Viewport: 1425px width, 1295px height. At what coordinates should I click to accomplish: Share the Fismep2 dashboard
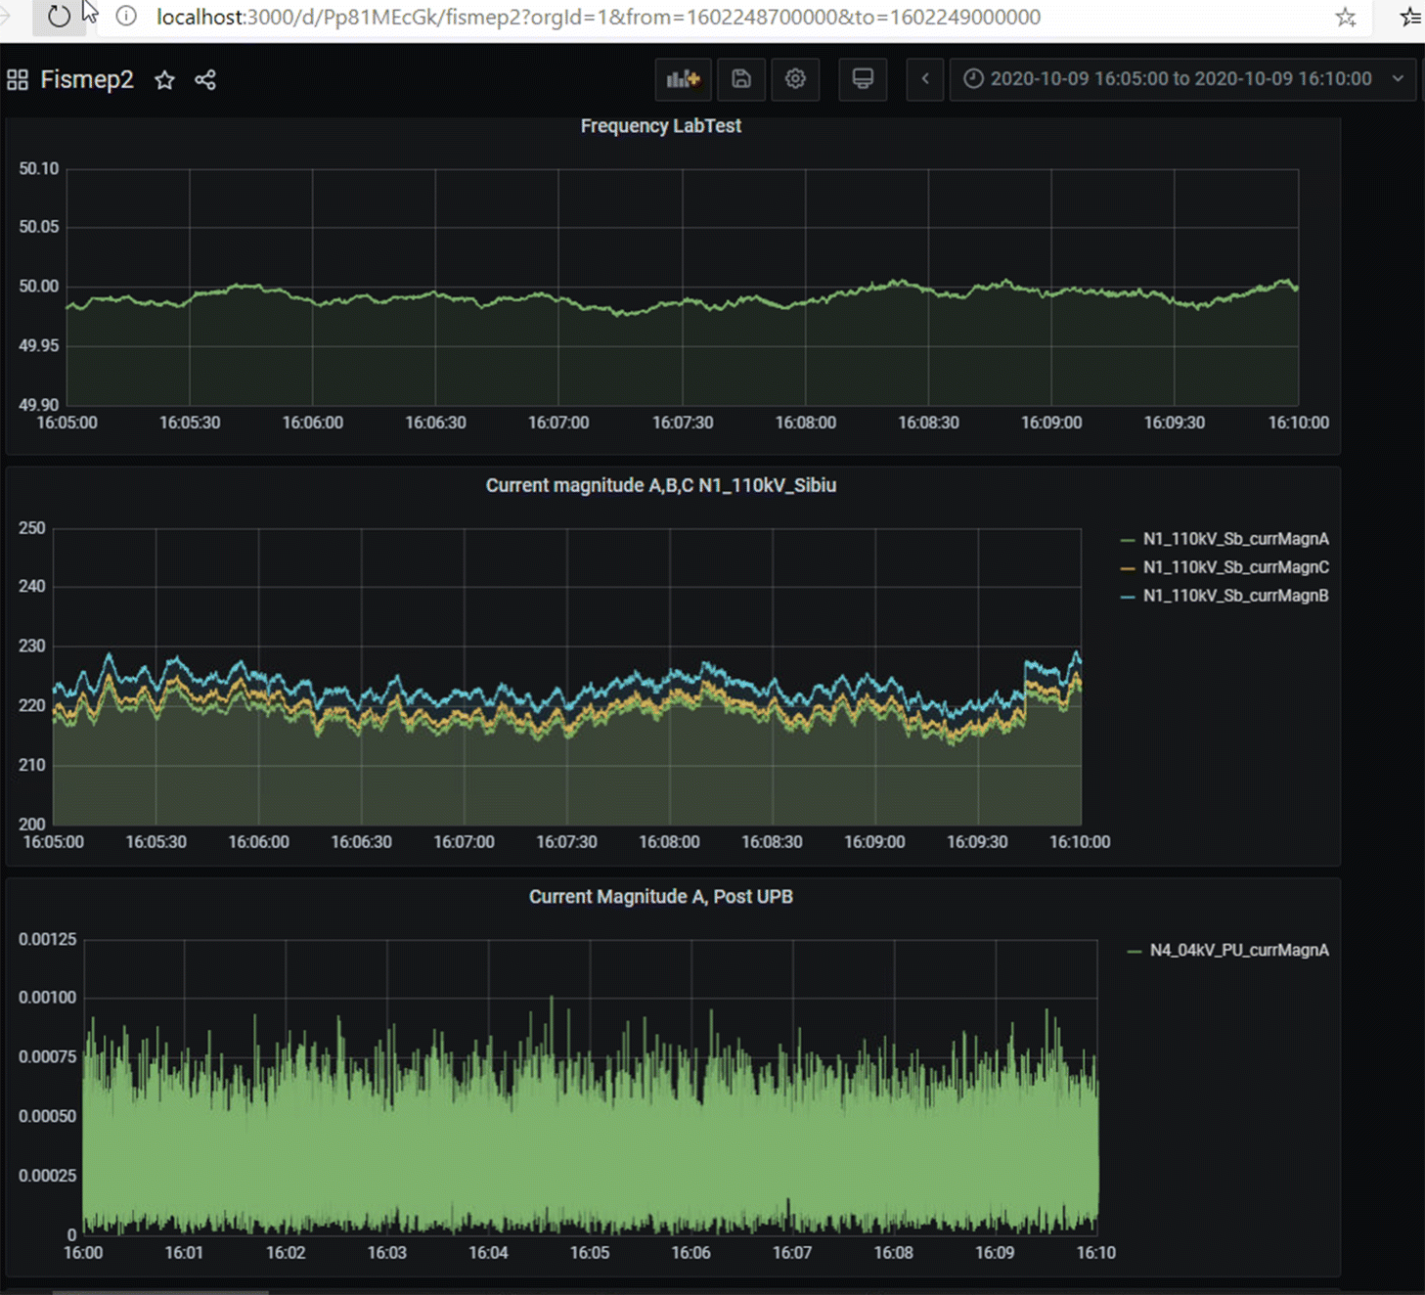205,80
